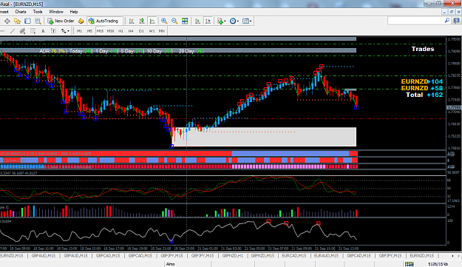
Task: Switch timeframe to W1
Action: pos(152,31)
